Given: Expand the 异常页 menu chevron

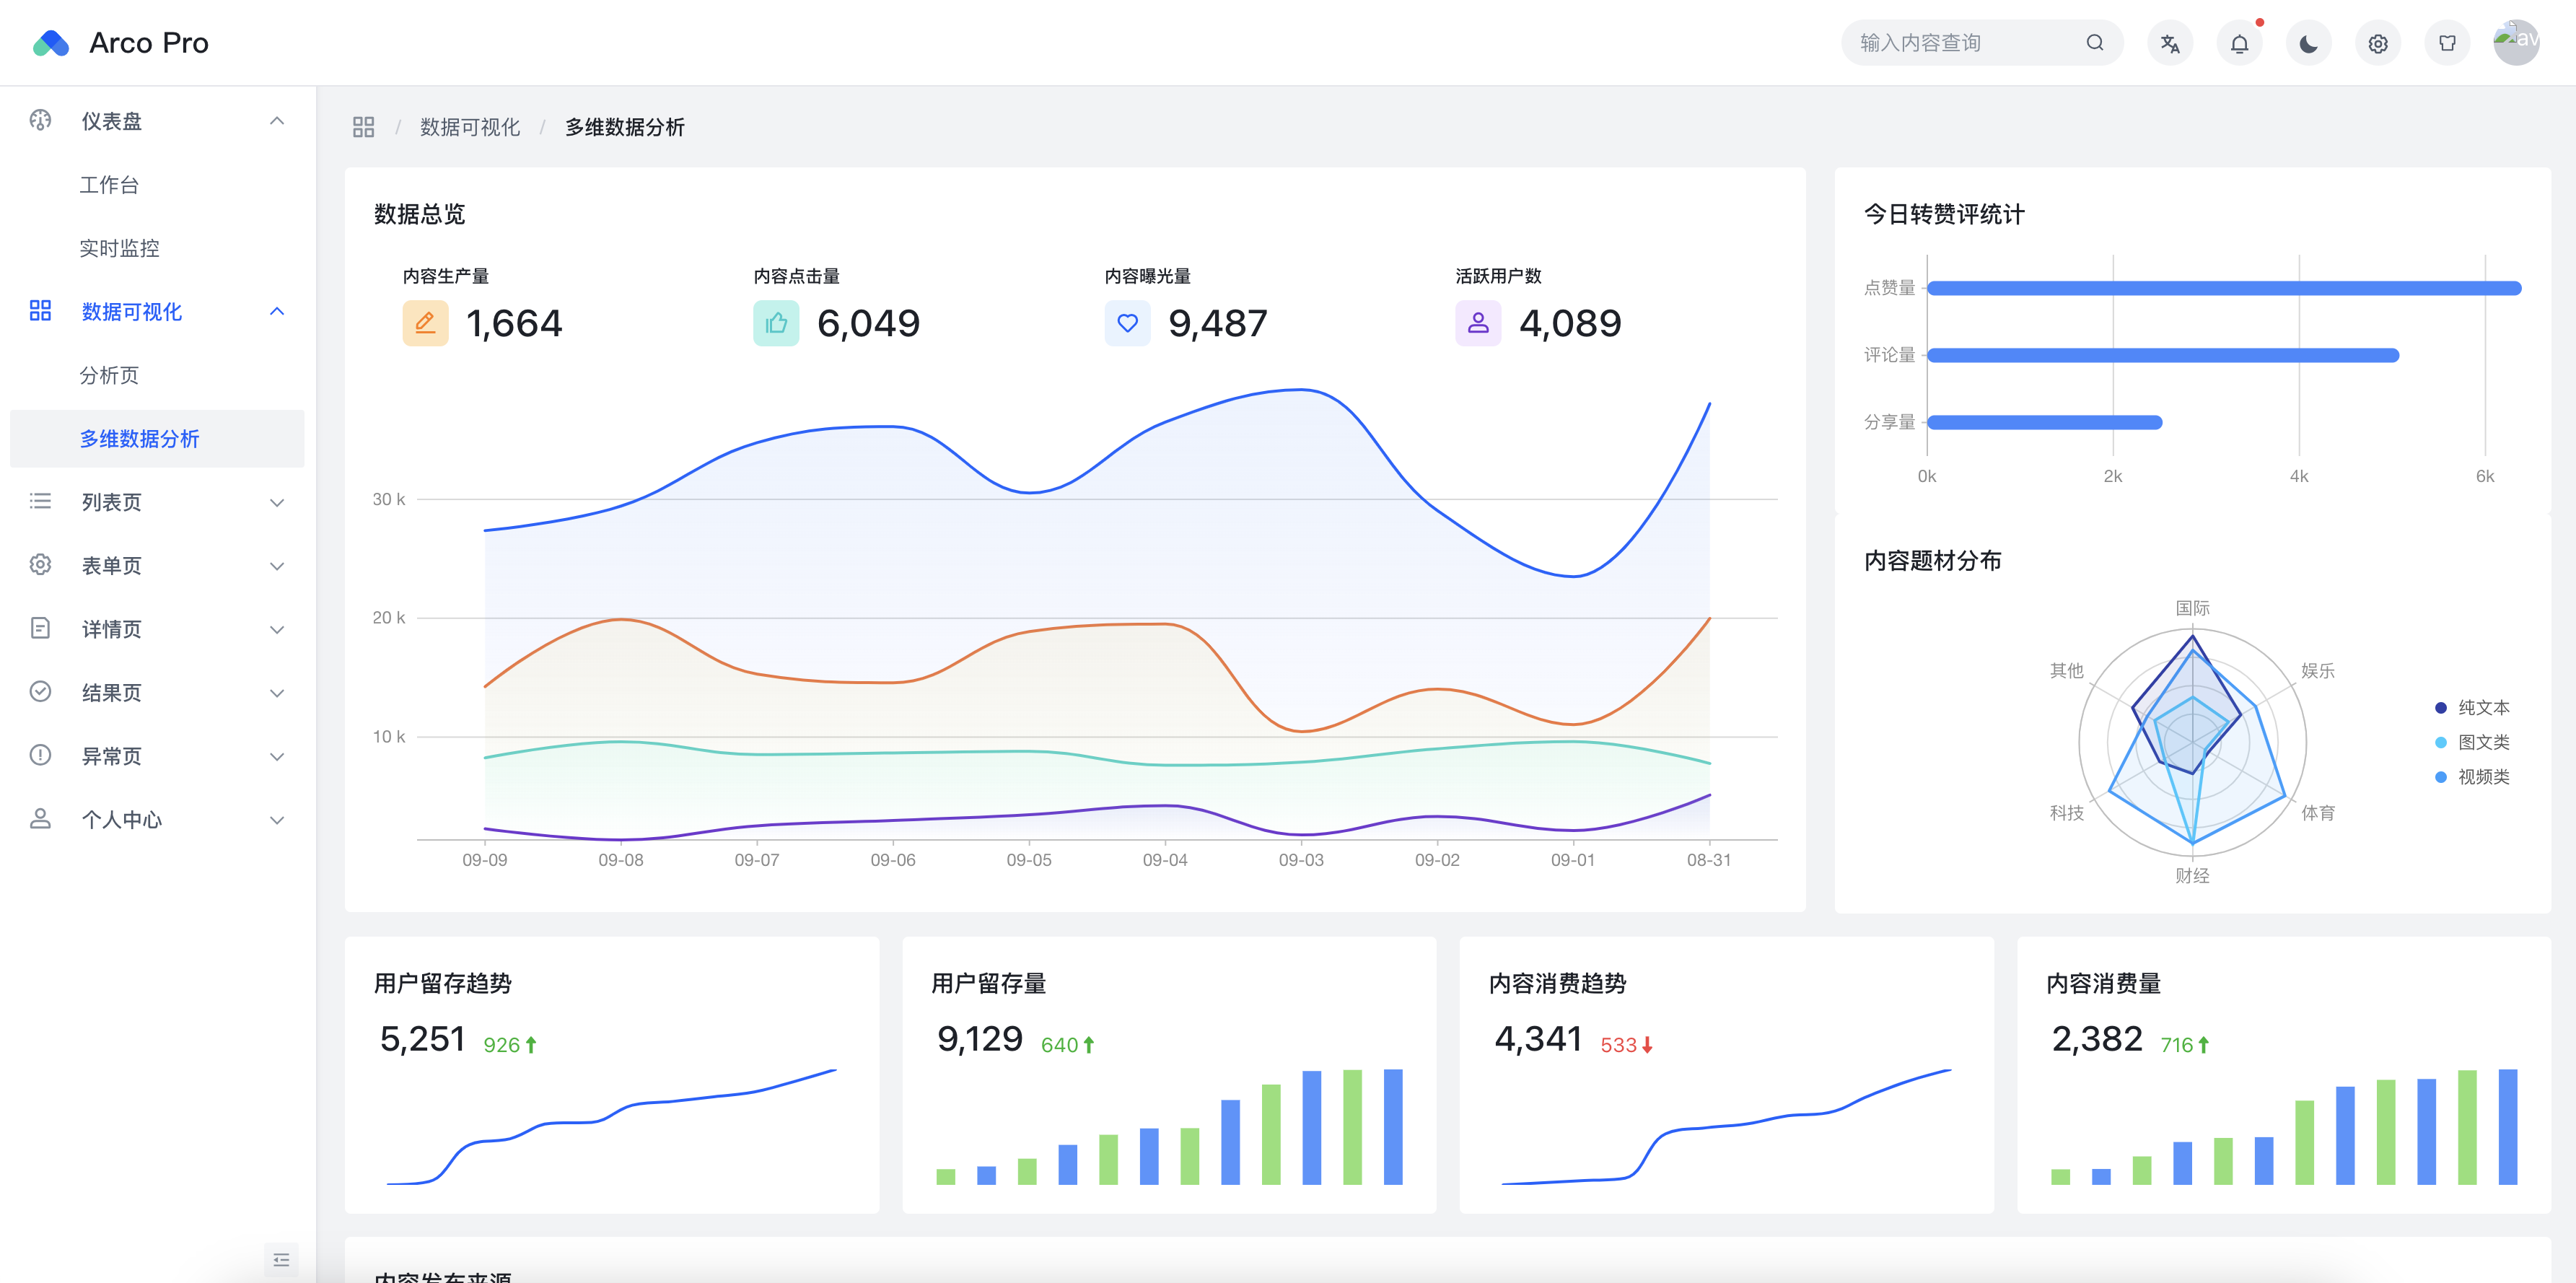Looking at the screenshot, I should 277,756.
